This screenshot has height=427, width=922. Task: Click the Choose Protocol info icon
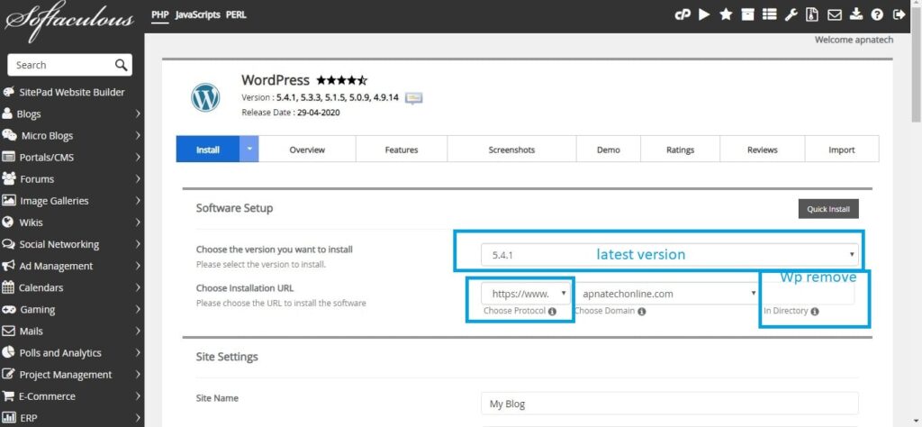tap(552, 312)
